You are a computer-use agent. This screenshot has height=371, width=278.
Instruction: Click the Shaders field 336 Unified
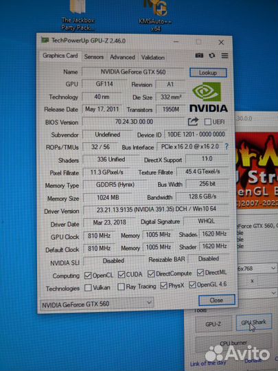111,159
